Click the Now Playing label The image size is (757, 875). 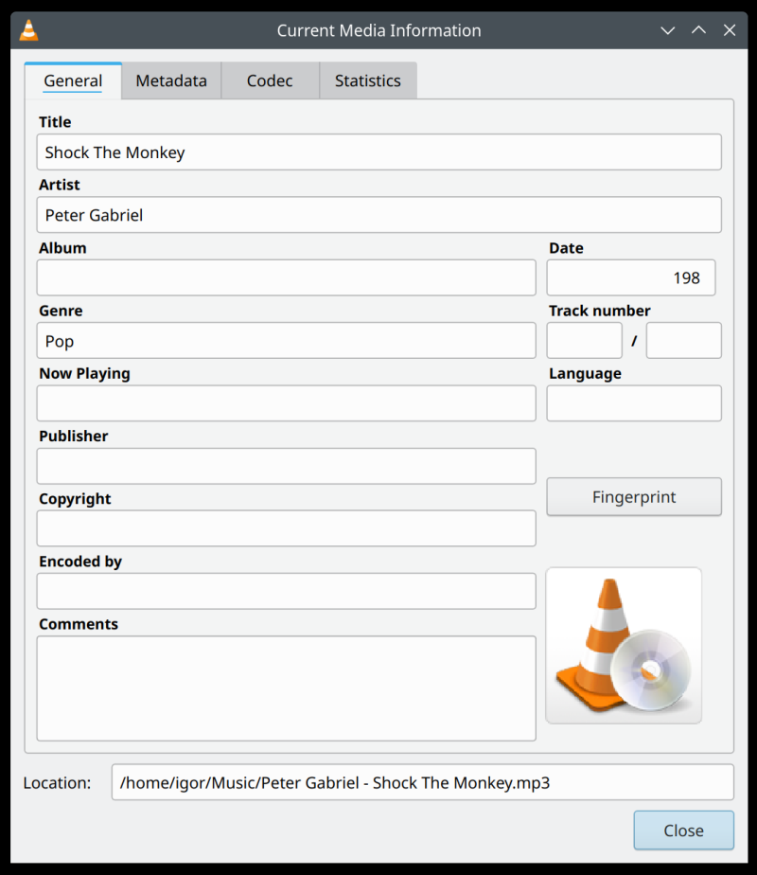85,373
